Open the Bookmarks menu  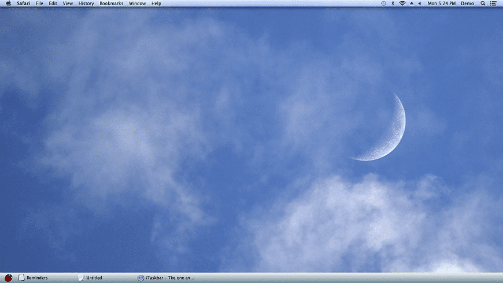coord(112,3)
